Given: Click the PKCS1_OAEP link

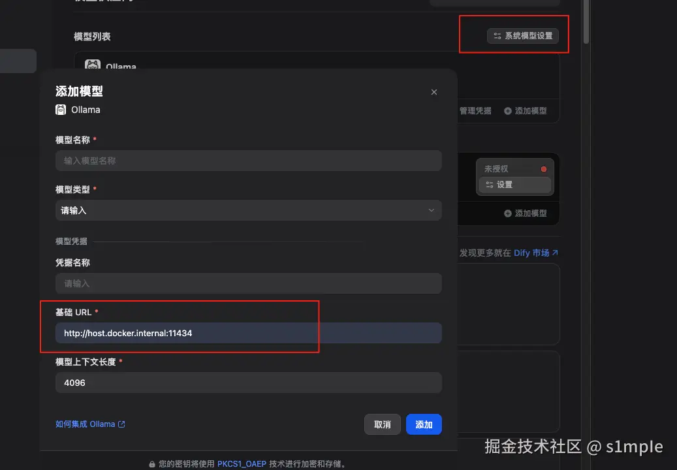Looking at the screenshot, I should tap(242, 464).
